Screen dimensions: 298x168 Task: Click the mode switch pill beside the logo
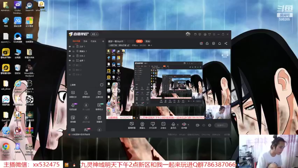[x=95, y=34]
